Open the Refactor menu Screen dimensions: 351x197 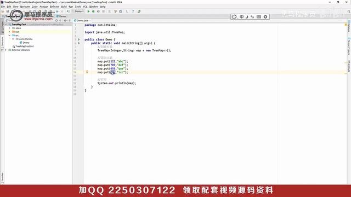[x=54, y=7]
